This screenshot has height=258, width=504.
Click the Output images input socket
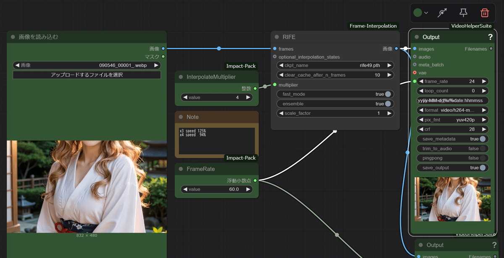coord(415,49)
